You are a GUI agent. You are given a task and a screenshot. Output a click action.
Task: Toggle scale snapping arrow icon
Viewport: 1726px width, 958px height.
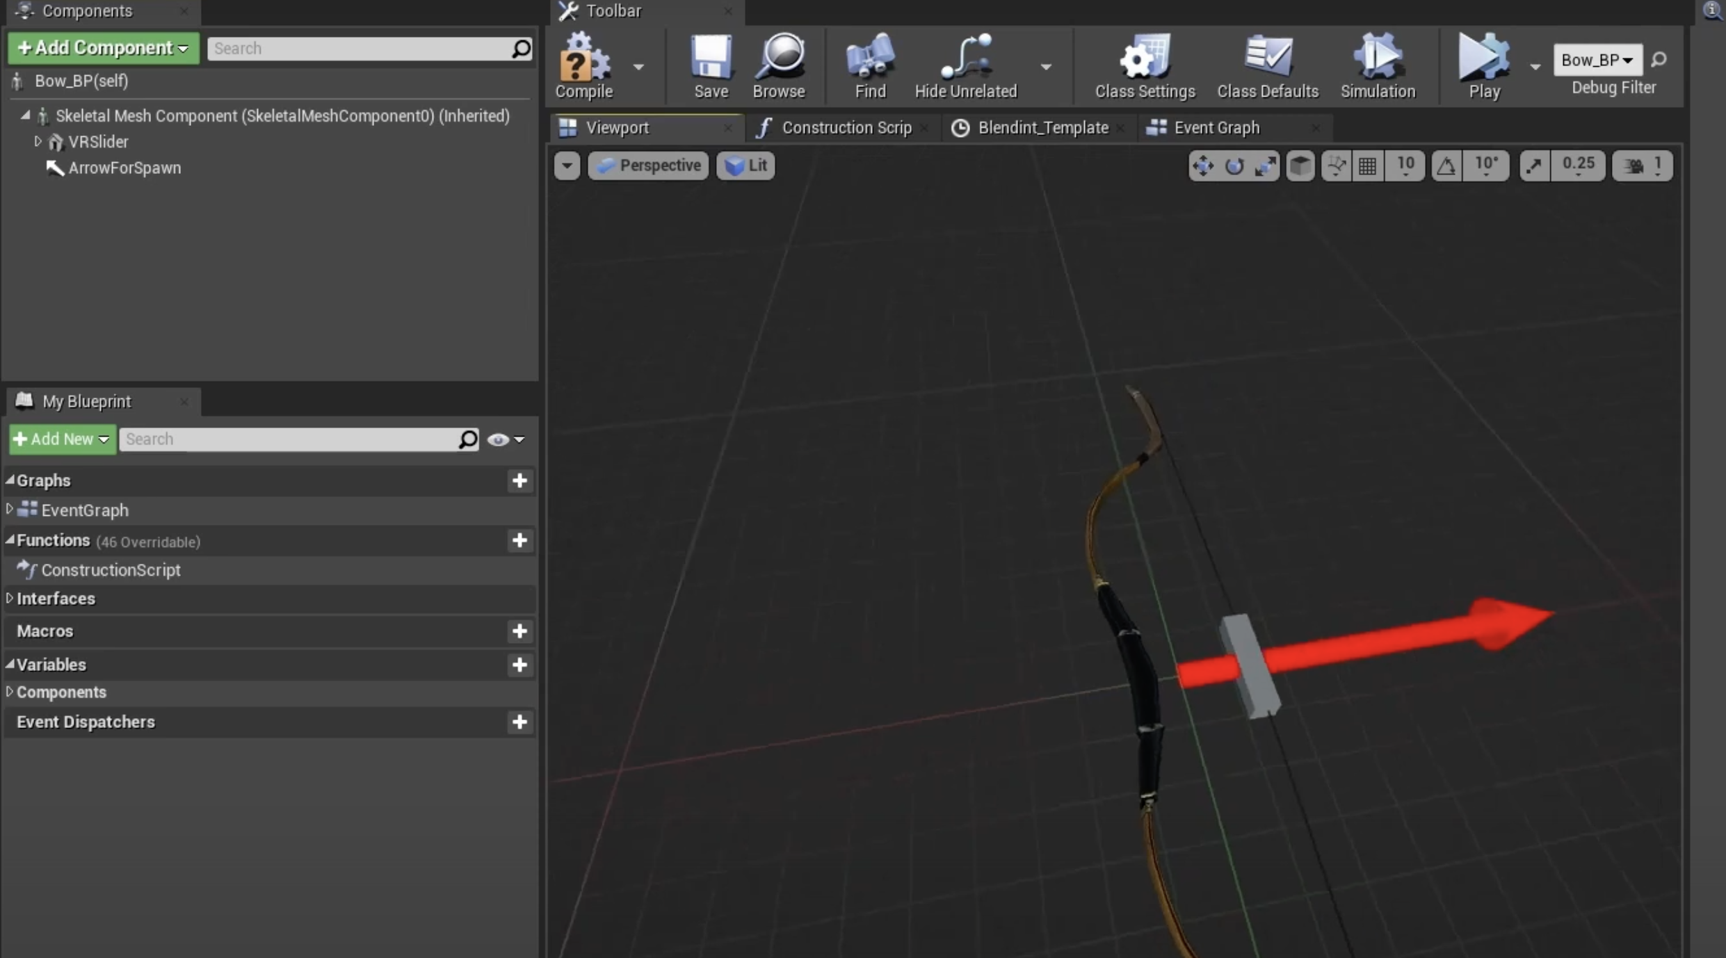(1534, 165)
